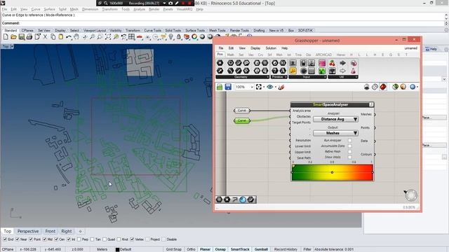Open the Top viewport title dropdown arrow

click(x=12, y=46)
